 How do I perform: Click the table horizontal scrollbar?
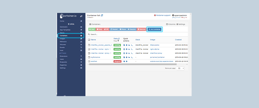(133, 64)
